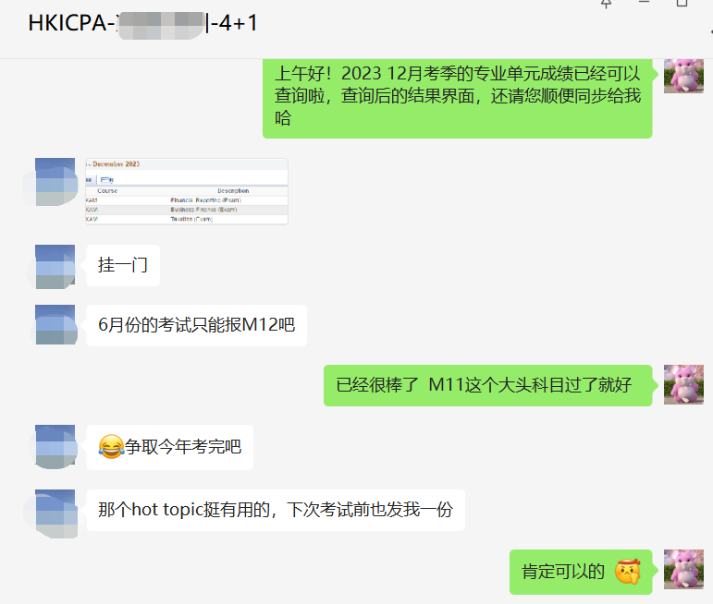This screenshot has height=604, width=713.
Task: Click the pink rabbit avatar beside the 上午好 message
Action: pyautogui.click(x=683, y=76)
